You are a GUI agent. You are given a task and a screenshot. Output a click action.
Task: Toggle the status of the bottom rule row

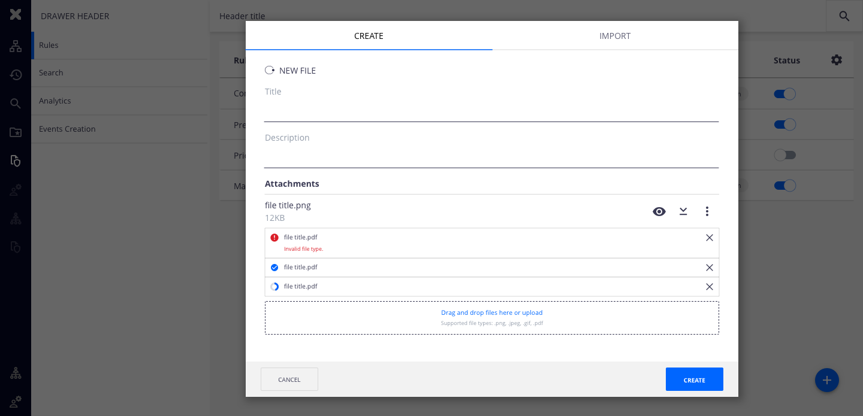[784, 185]
